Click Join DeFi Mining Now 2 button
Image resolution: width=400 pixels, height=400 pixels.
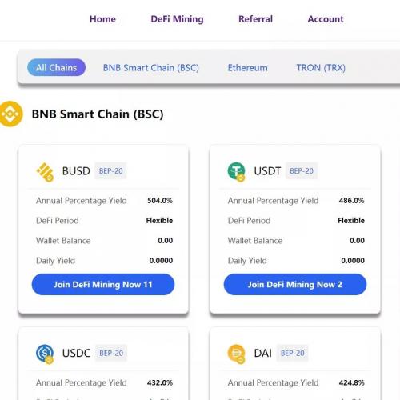pyautogui.click(x=295, y=284)
